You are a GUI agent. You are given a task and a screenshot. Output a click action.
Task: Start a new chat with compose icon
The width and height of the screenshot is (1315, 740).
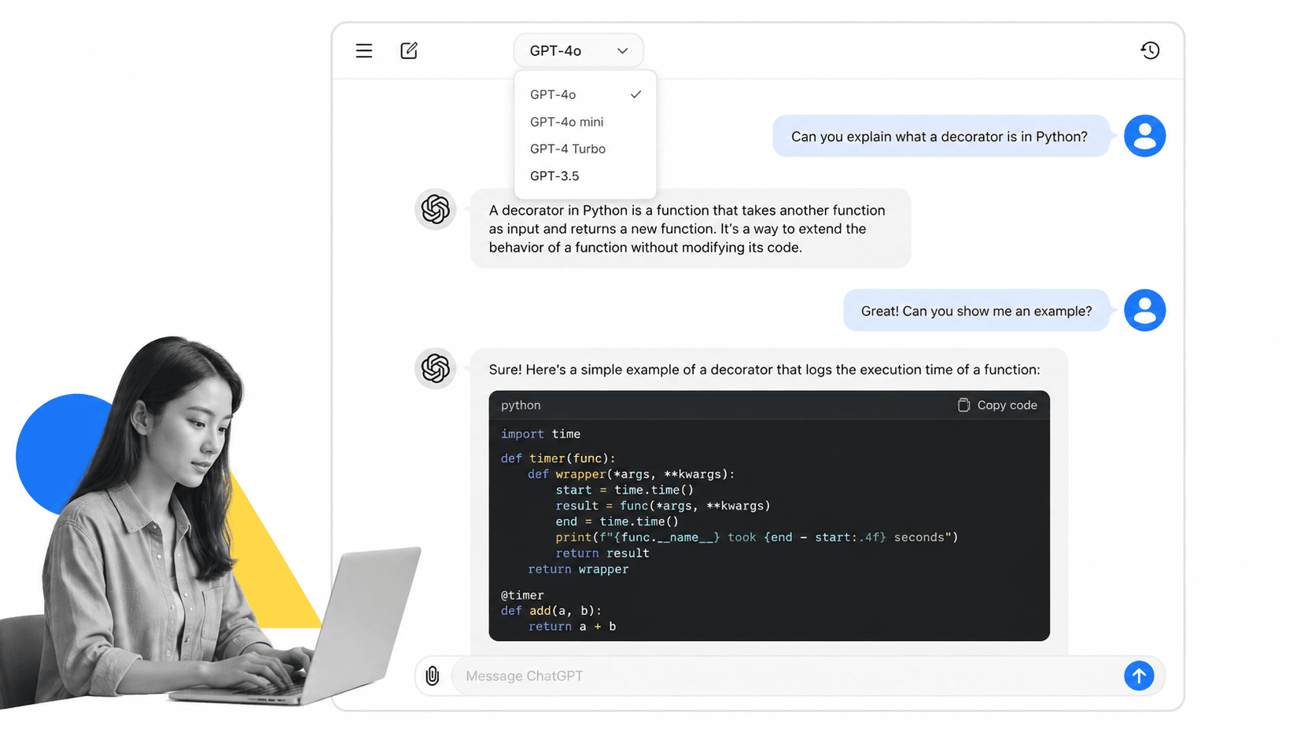[x=409, y=51]
